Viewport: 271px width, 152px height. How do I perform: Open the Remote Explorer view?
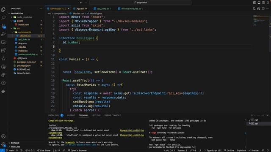3,42
